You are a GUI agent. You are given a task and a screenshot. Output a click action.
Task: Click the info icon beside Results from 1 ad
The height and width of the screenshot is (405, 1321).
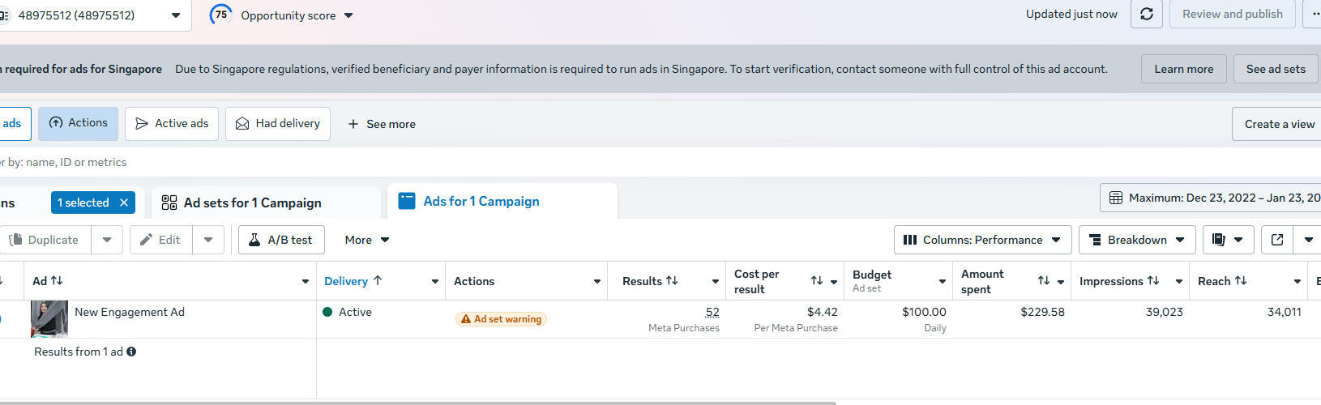(x=131, y=352)
